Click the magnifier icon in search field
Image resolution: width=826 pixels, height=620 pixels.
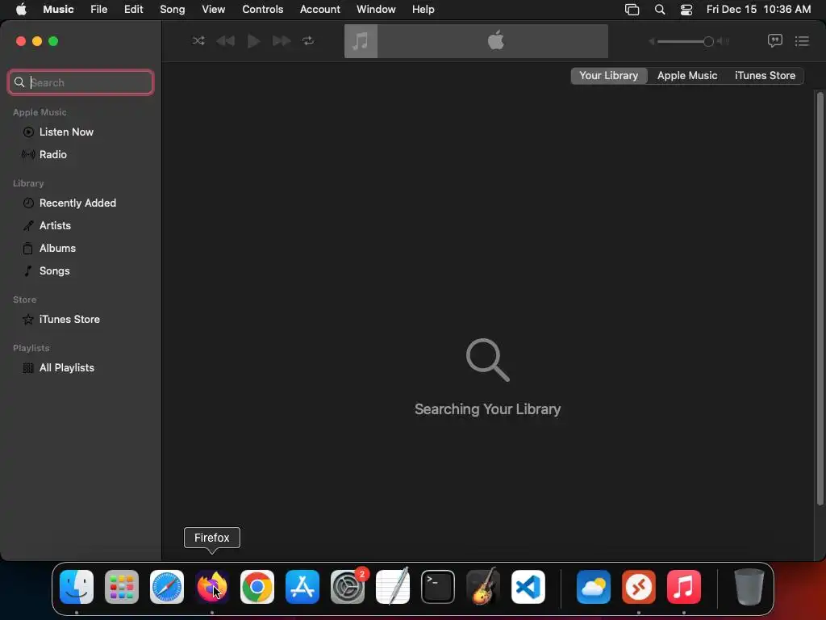point(19,82)
